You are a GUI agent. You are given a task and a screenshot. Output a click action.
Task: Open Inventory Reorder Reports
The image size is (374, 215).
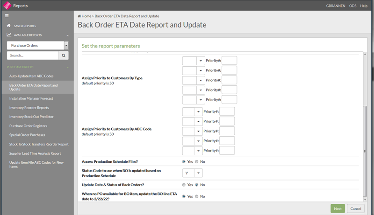point(29,108)
